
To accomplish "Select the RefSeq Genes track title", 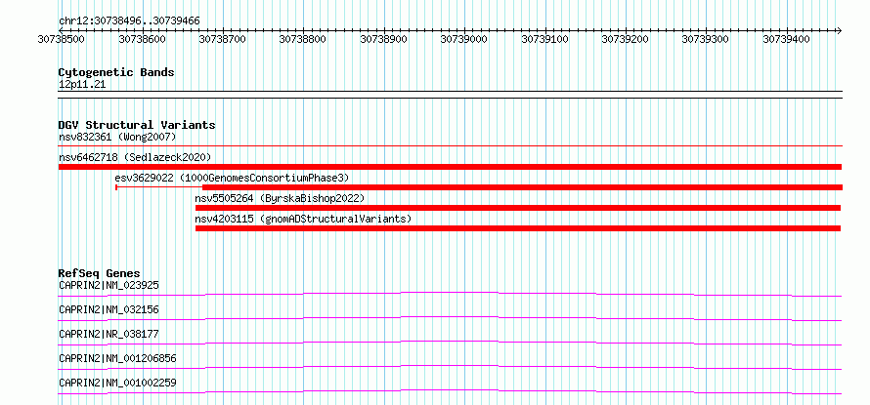I will click(x=100, y=273).
